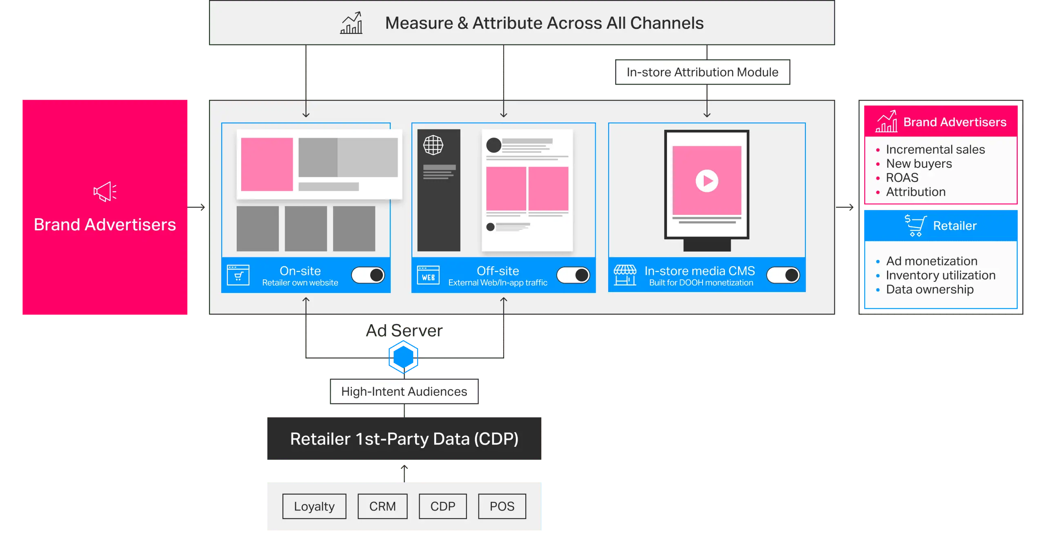1045x553 pixels.
Task: Click the High-Intent Audiences label
Action: coord(404,392)
